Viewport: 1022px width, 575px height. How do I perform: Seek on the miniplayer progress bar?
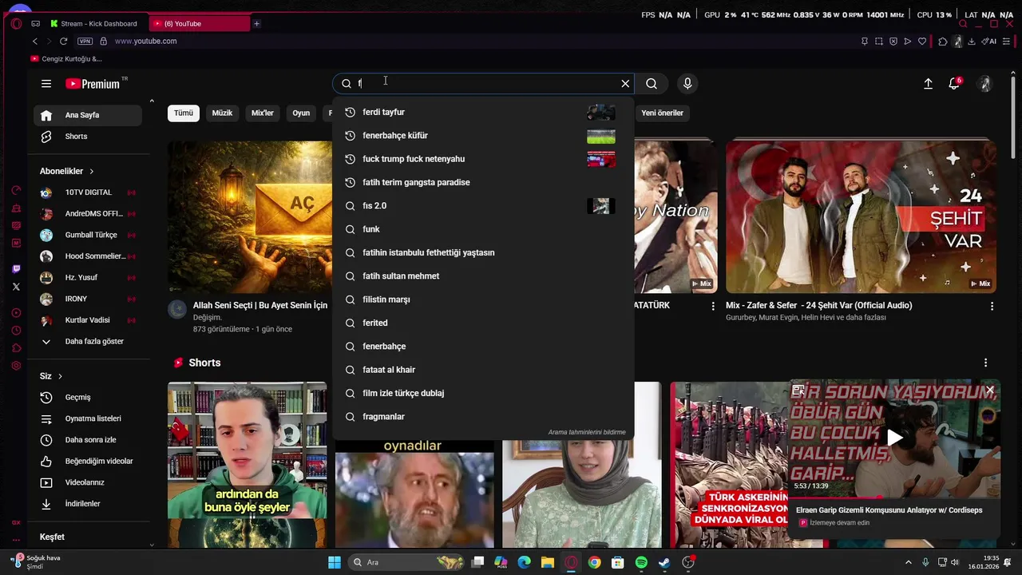click(x=894, y=498)
